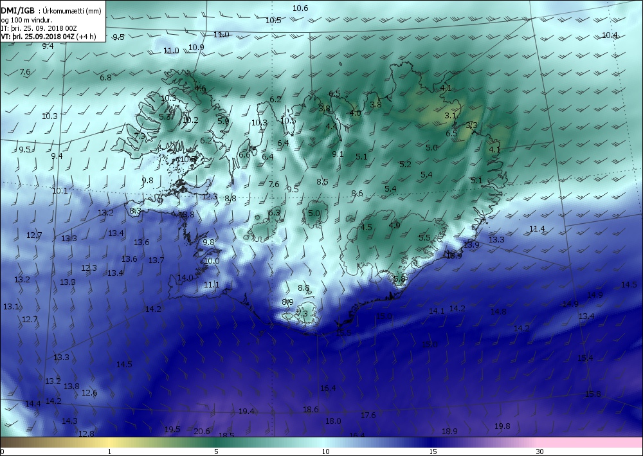Click the legend label 0
Viewport: 643px width, 456px height.
point(2,451)
